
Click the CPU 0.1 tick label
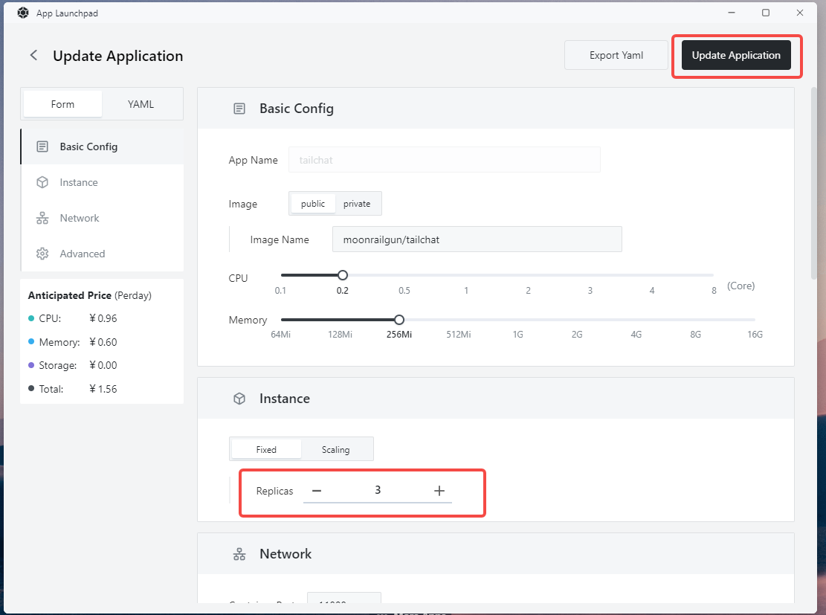click(280, 290)
